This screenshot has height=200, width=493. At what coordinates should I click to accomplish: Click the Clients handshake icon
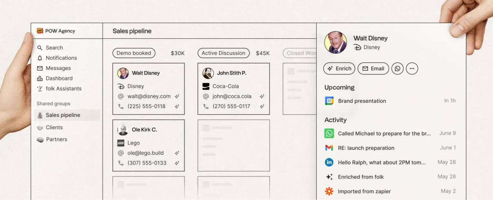[x=40, y=128]
